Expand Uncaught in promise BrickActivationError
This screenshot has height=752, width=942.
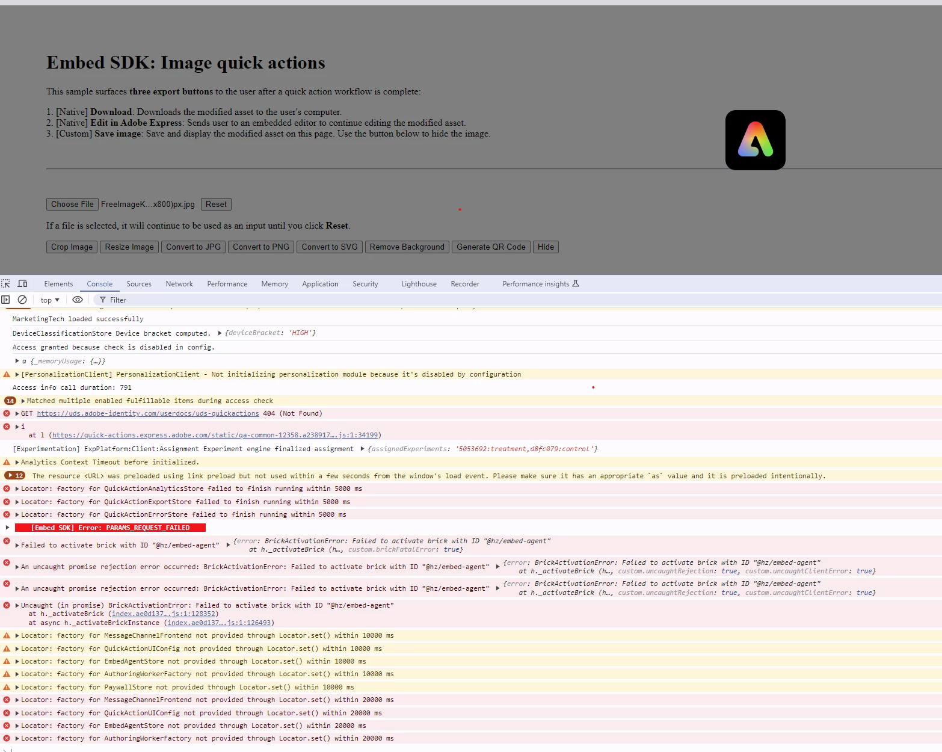[x=17, y=606]
